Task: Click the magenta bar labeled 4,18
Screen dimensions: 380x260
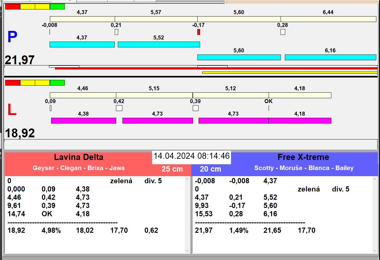Action: click(300, 121)
